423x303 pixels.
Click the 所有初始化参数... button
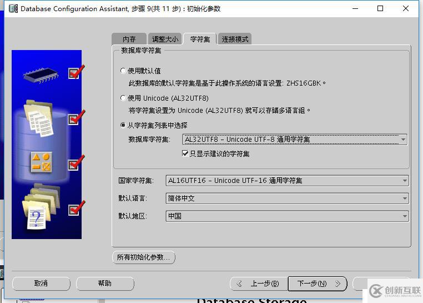pos(144,257)
